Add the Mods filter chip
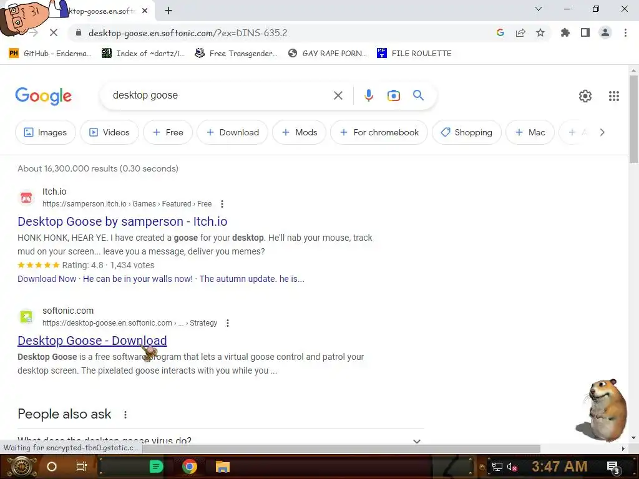 tap(300, 132)
